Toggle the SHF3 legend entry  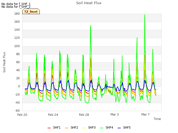89,128
